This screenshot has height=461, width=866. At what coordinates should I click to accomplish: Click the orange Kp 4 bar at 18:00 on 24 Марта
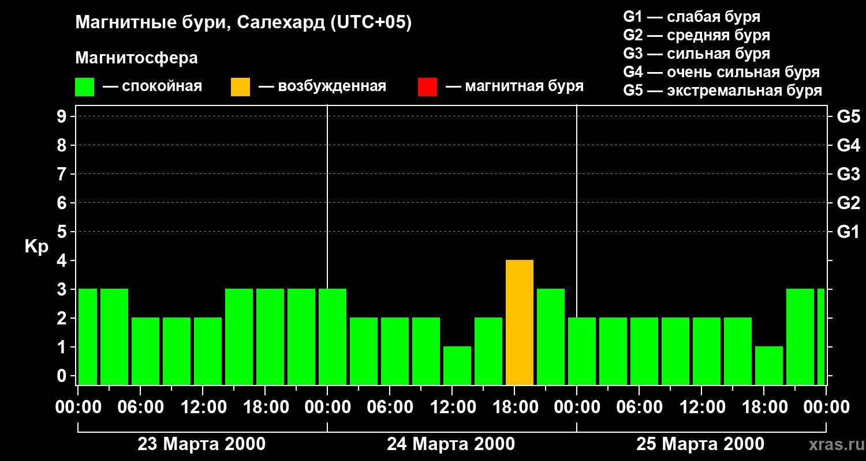pyautogui.click(x=520, y=323)
